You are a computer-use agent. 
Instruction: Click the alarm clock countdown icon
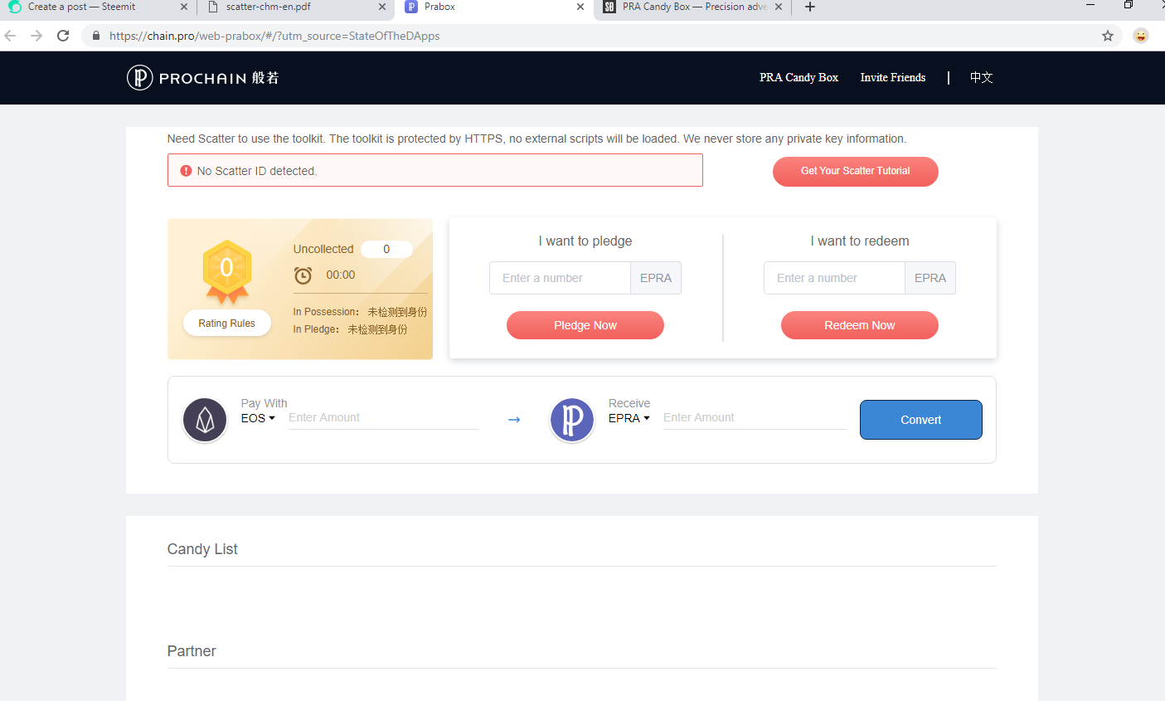(303, 275)
